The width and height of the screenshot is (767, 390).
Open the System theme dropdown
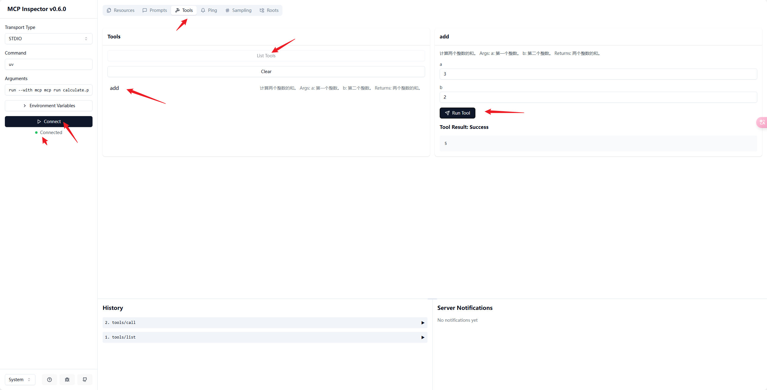click(20, 379)
